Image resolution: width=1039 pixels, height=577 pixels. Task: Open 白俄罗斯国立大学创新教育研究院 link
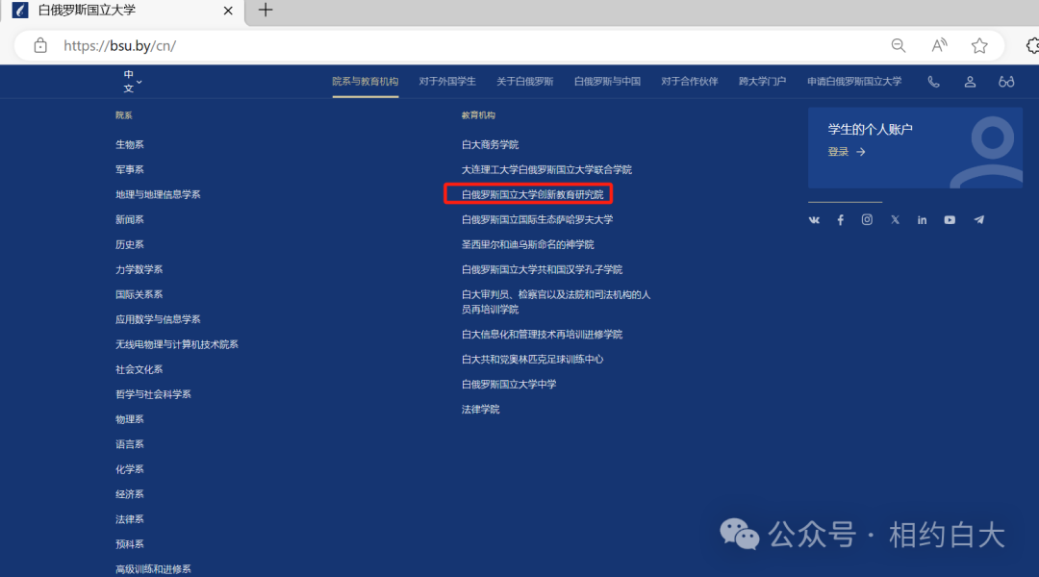coord(532,194)
